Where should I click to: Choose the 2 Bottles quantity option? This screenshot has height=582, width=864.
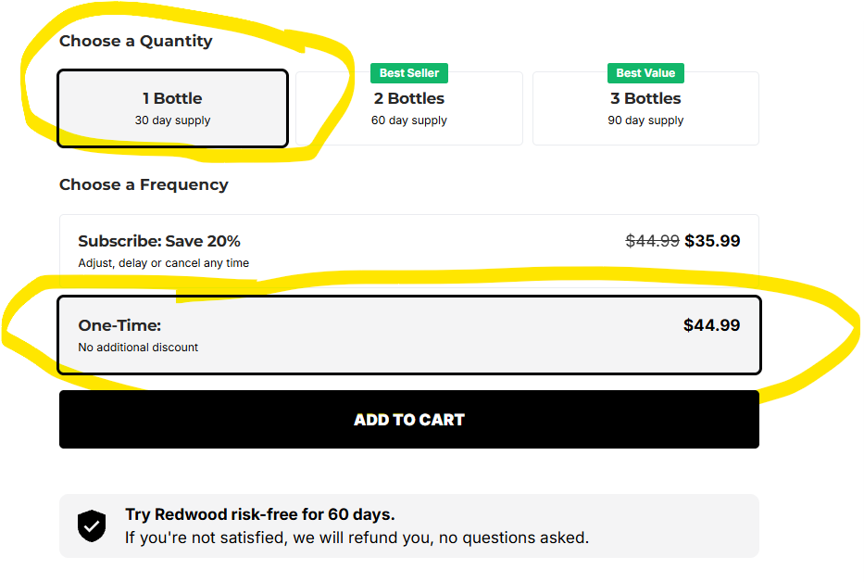(409, 108)
